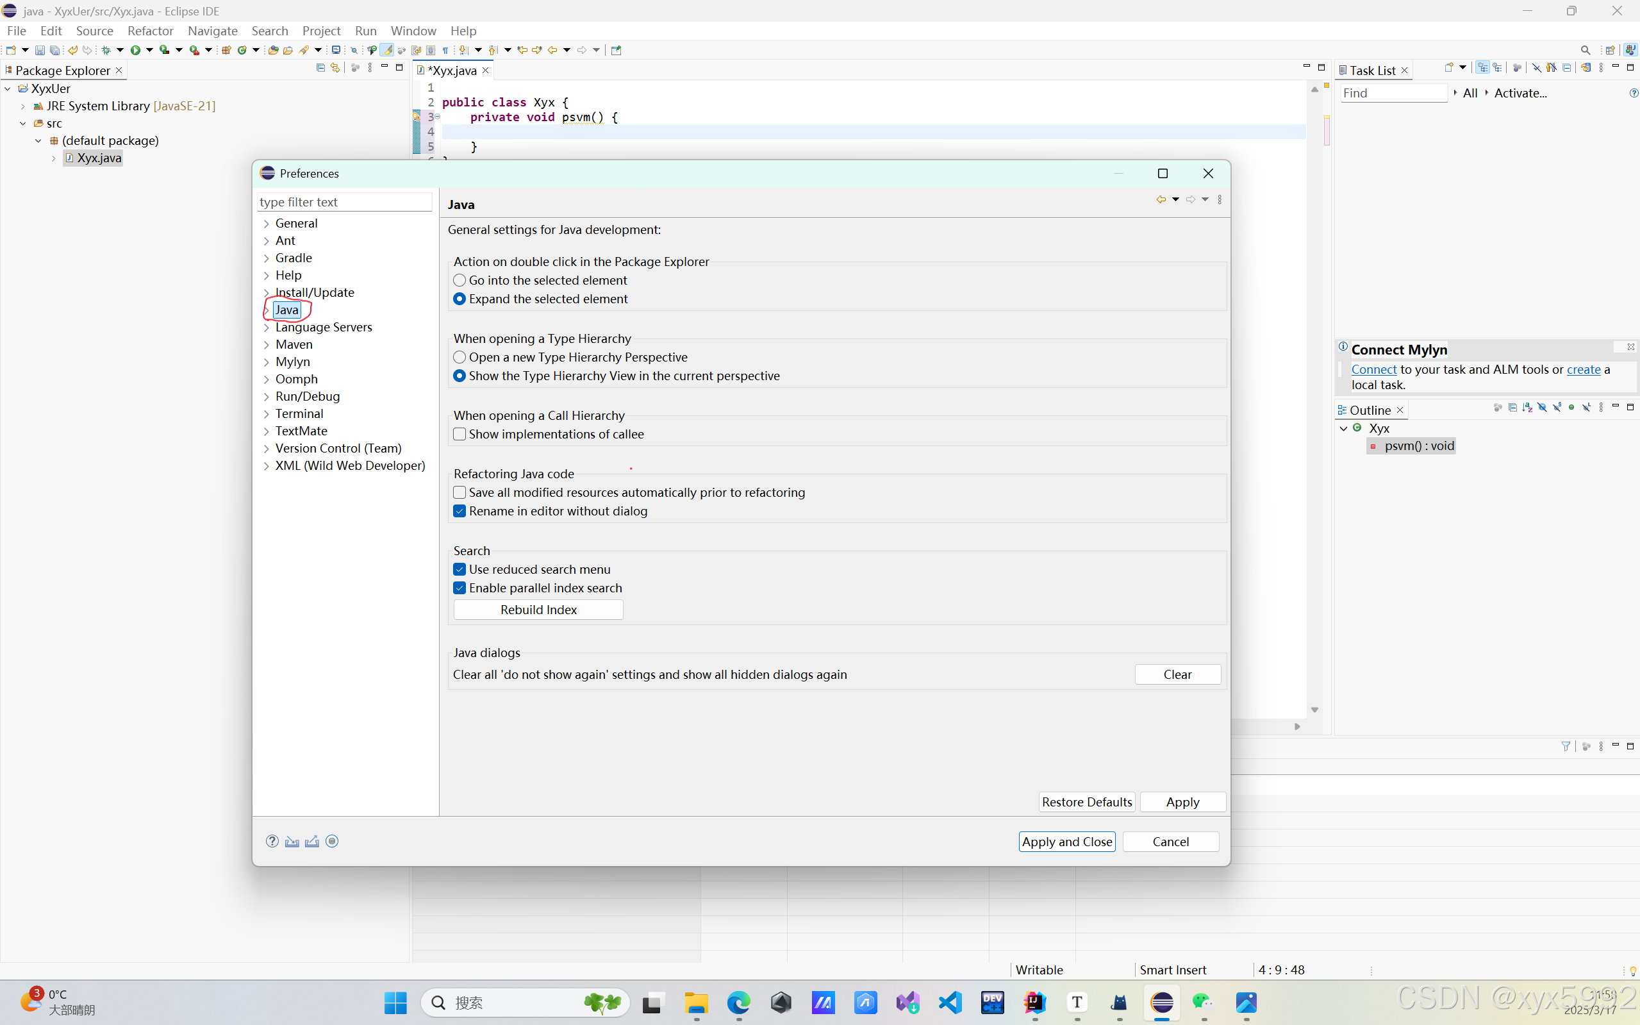The image size is (1640, 1025).
Task: Expand the General preferences node
Action: [x=267, y=224]
